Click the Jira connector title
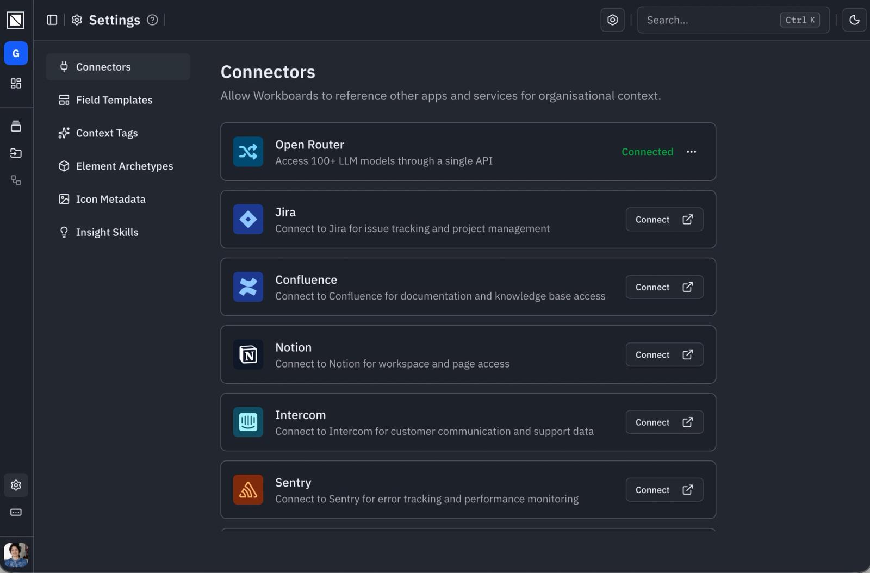The width and height of the screenshot is (870, 573). coord(285,212)
